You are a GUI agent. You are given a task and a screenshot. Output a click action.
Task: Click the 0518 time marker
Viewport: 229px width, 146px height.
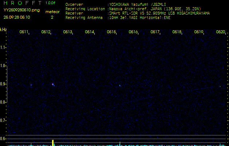[x=177, y=32]
